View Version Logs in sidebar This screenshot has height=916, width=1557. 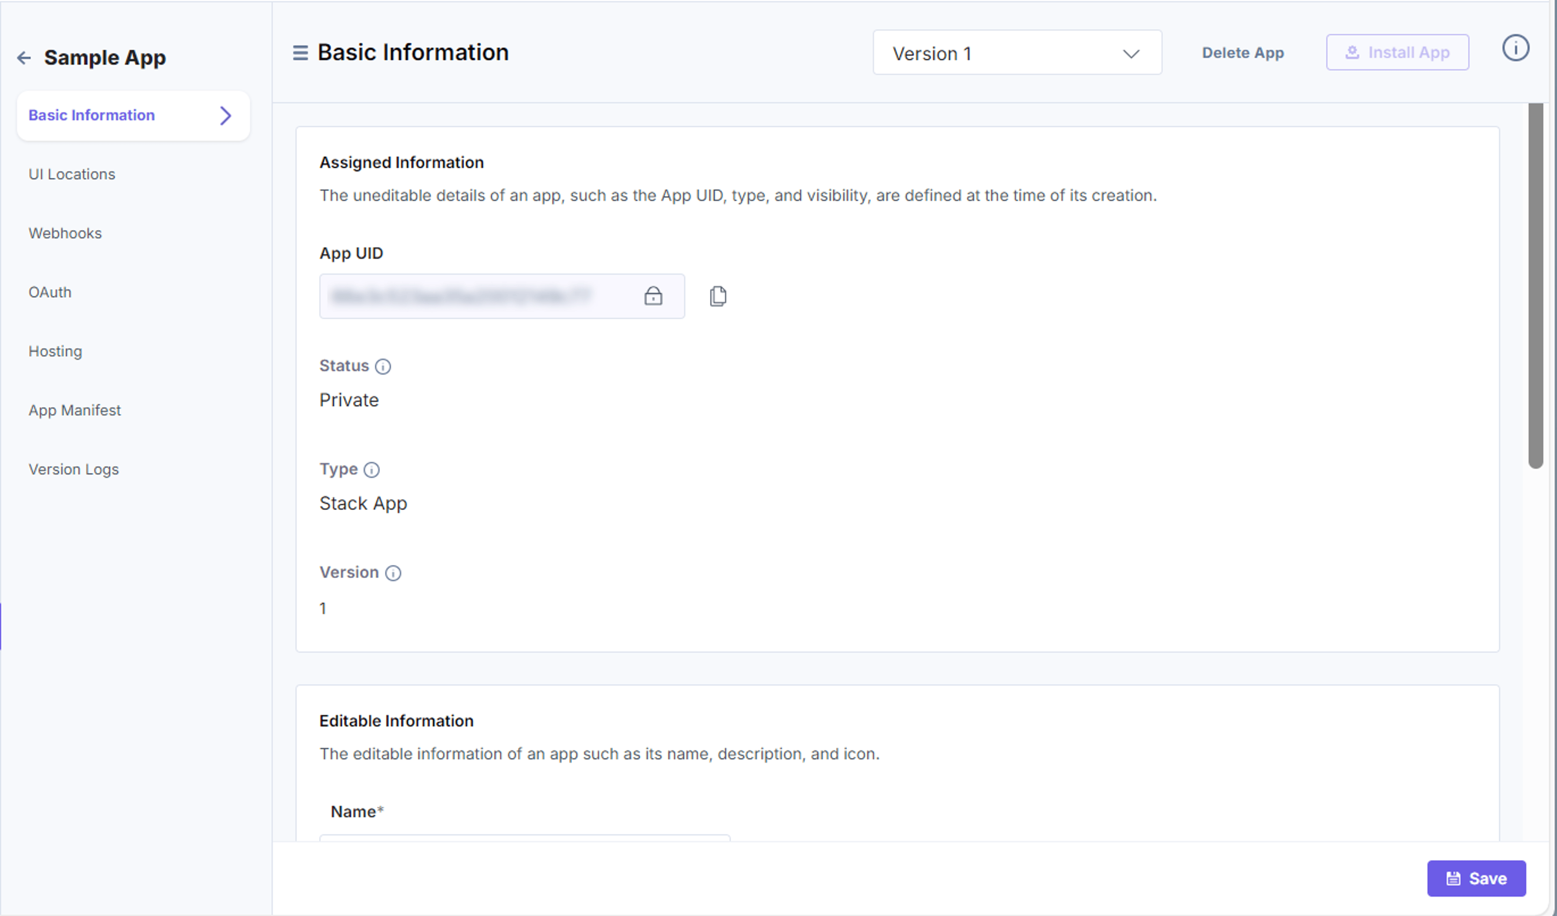(x=73, y=470)
